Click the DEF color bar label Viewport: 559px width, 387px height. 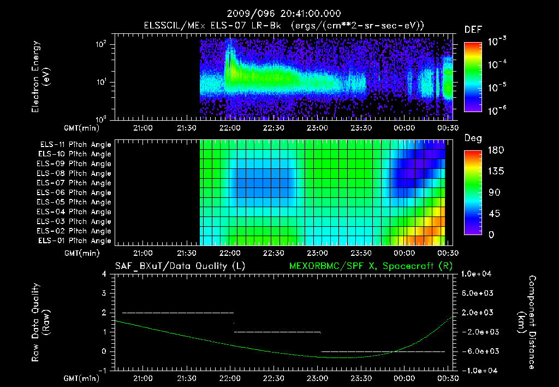tap(473, 30)
